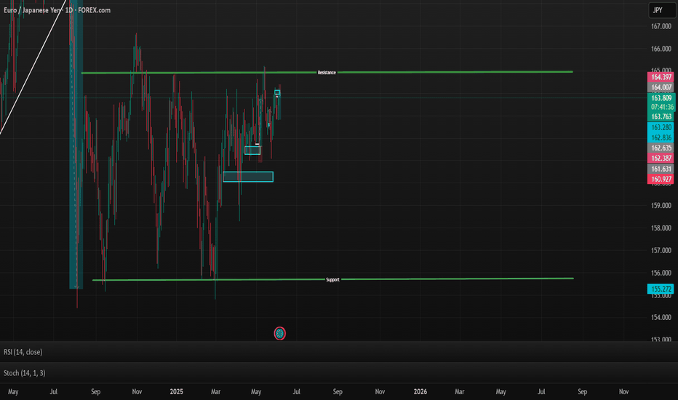The height and width of the screenshot is (400, 678).
Task: Click the red 160.927 price label
Action: coord(661,179)
